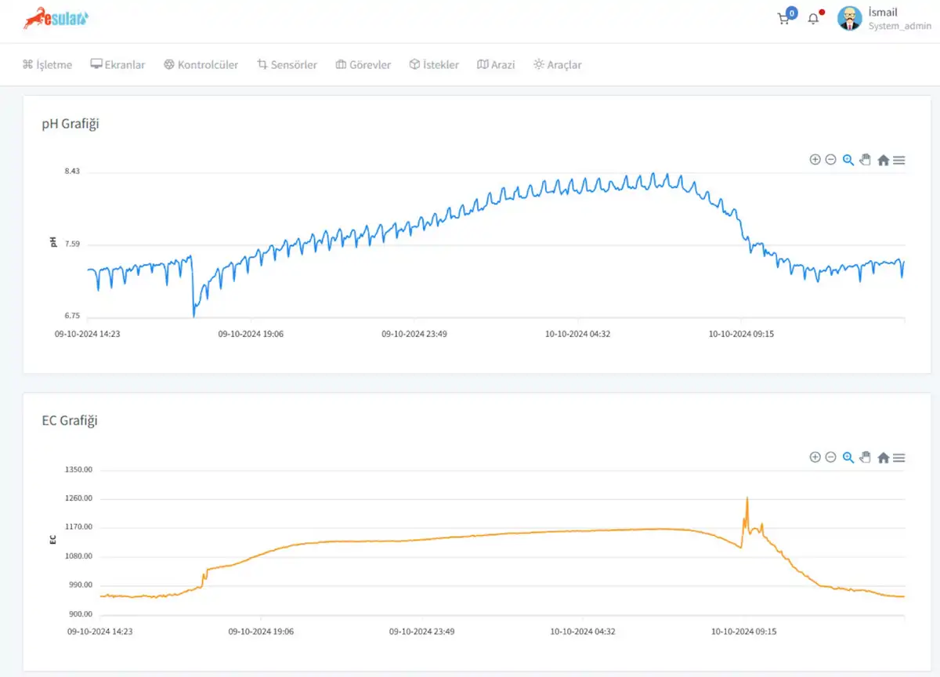Click the EC spike peak on orange line

[747, 498]
